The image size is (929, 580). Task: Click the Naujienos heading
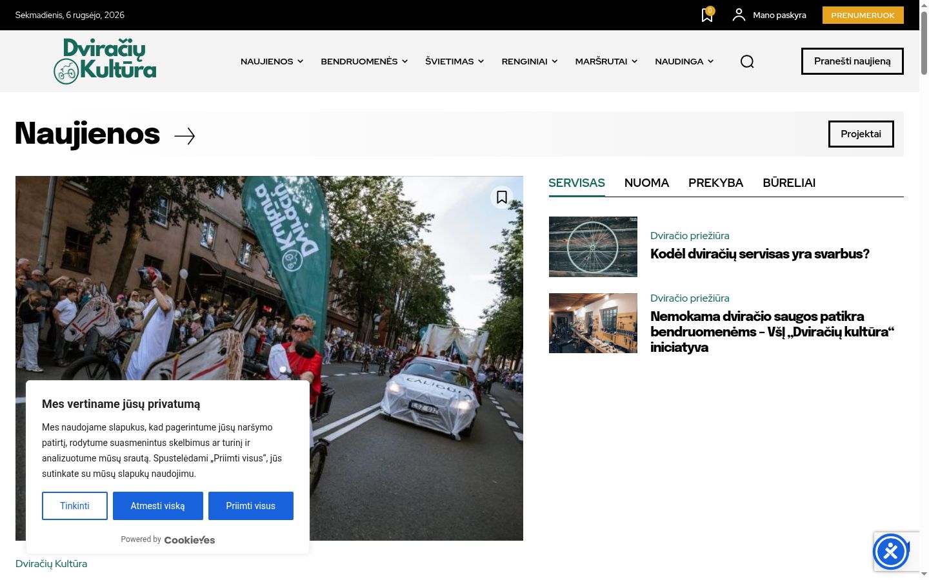(87, 134)
